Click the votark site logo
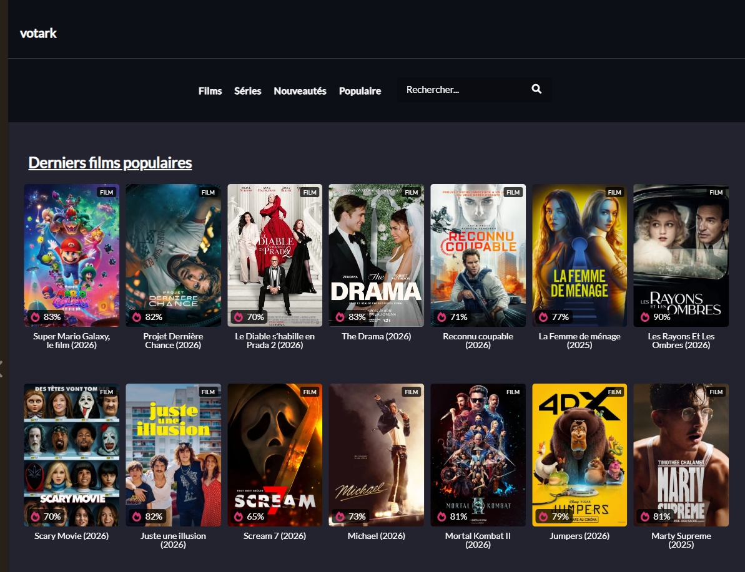This screenshot has height=572, width=745. [x=38, y=33]
